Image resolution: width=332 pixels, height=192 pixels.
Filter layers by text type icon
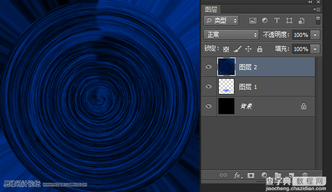tap(277, 20)
